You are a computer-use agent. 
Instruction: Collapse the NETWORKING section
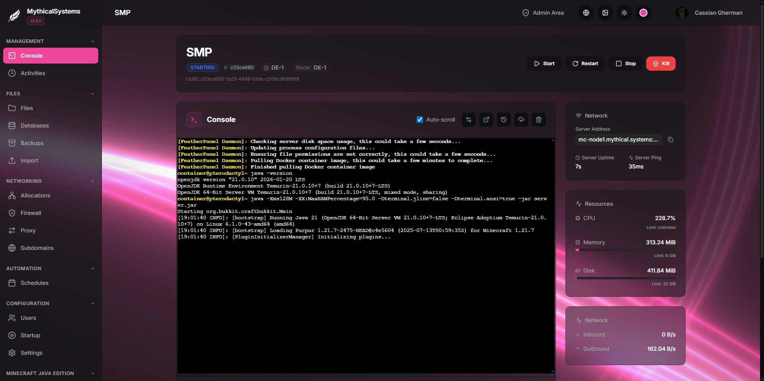(x=92, y=181)
